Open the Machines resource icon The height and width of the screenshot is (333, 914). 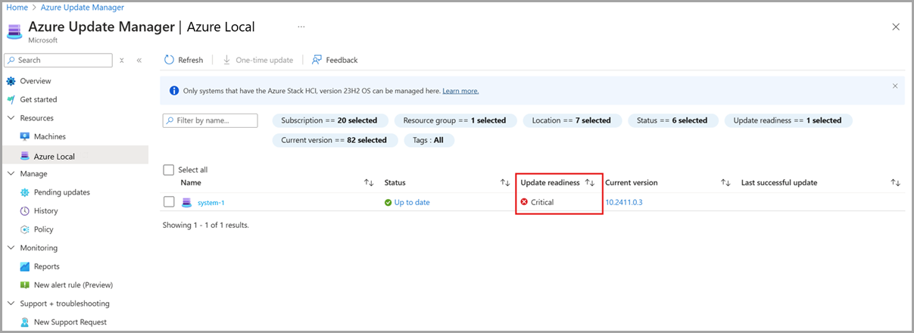click(x=25, y=136)
